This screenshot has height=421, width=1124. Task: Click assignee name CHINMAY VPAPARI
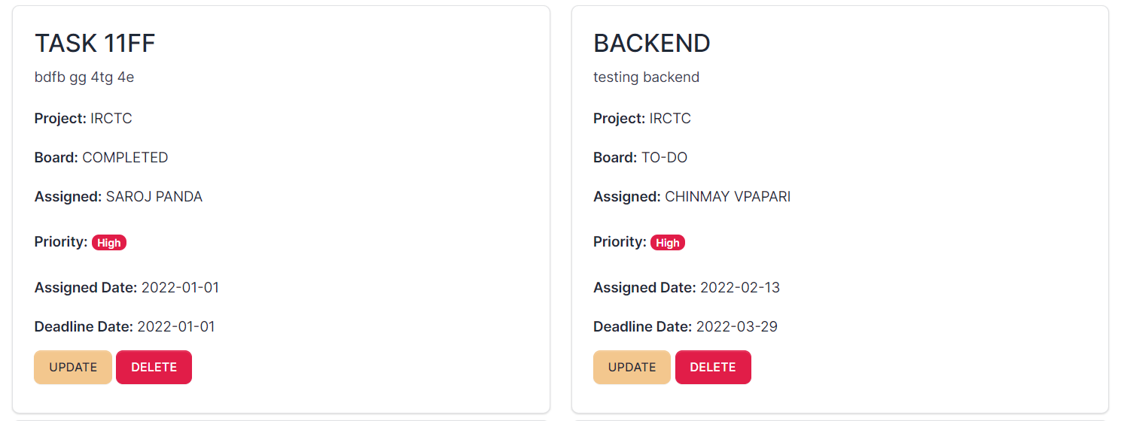click(728, 197)
